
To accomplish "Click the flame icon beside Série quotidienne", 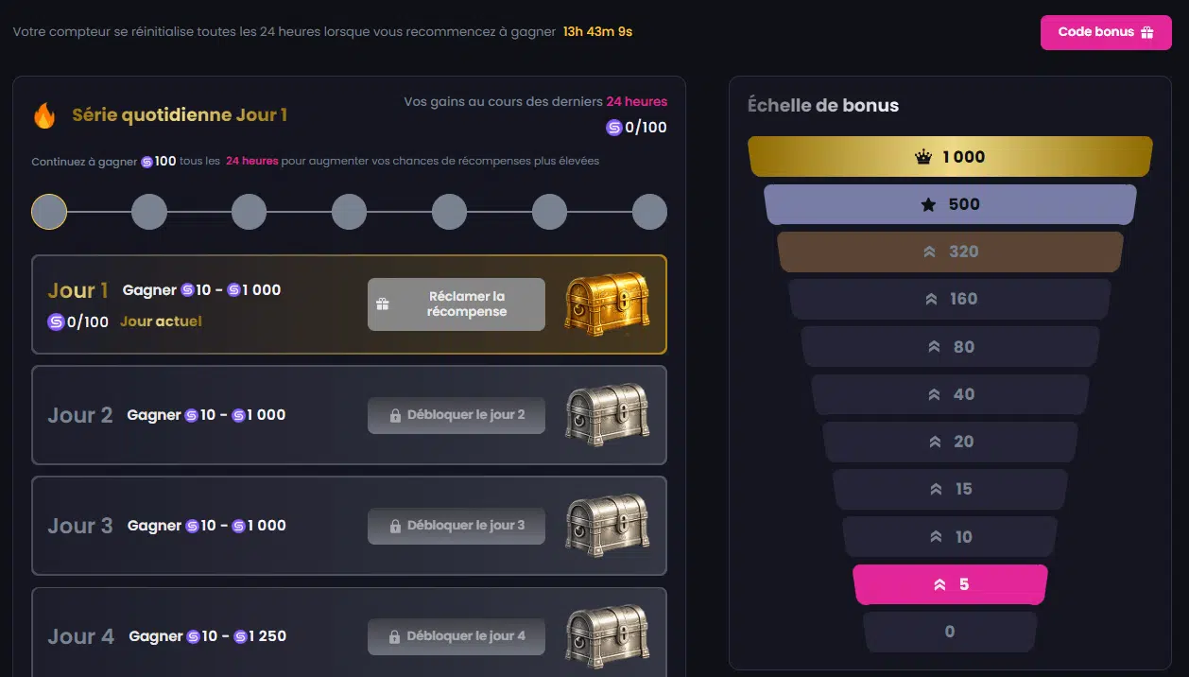I will [x=44, y=115].
